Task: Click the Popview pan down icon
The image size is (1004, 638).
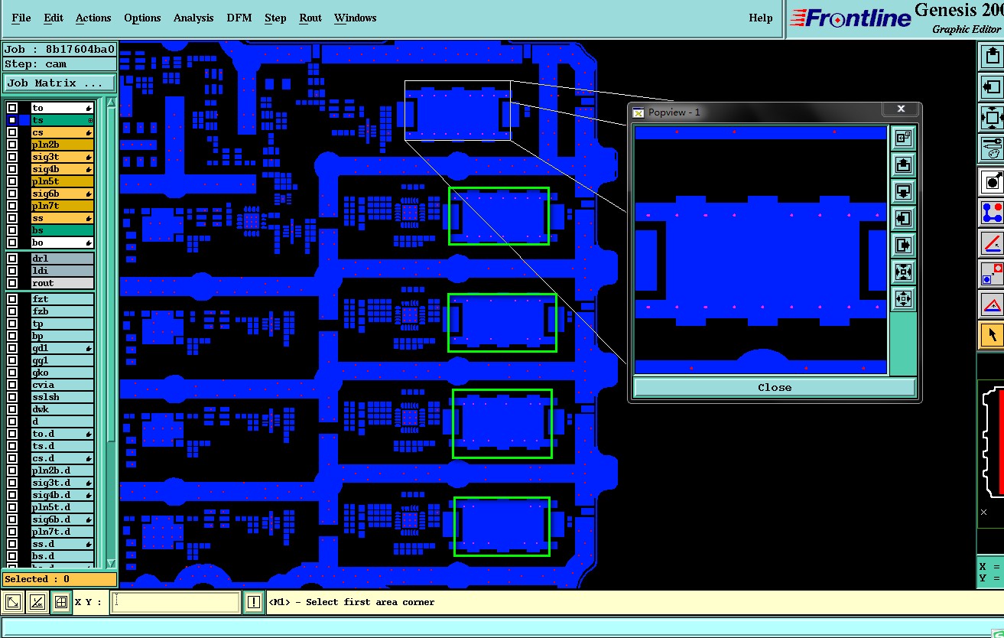Action: coord(903,192)
